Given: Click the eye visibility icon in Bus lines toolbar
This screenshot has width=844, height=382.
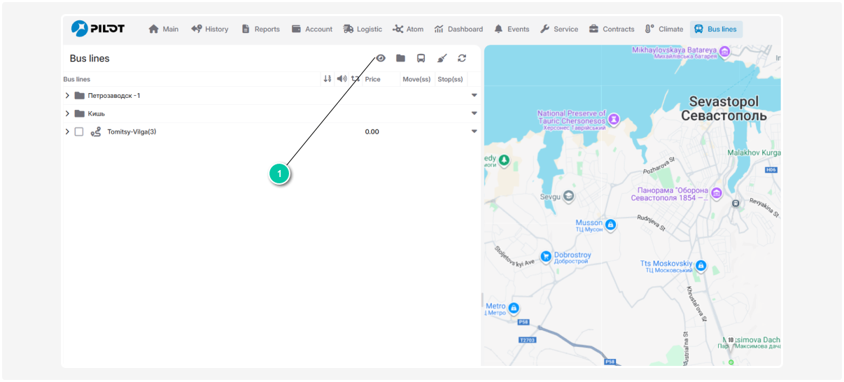Looking at the screenshot, I should (x=381, y=59).
